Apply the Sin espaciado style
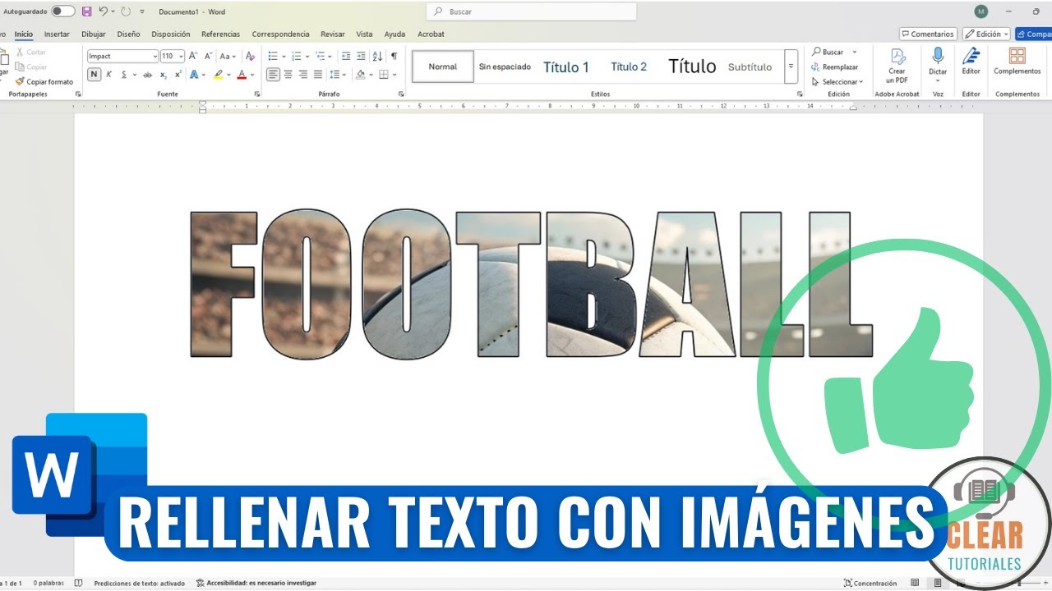The image size is (1052, 591). point(505,66)
